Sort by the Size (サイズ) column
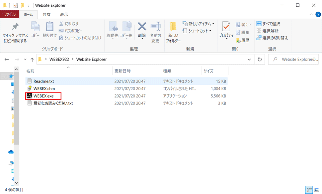This screenshot has height=194, width=322. tap(215, 71)
